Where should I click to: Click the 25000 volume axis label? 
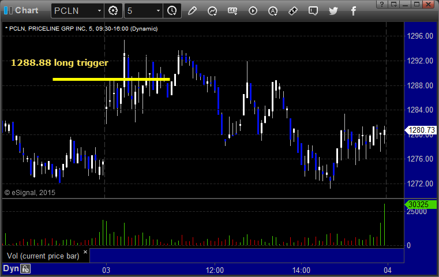pos(417,212)
